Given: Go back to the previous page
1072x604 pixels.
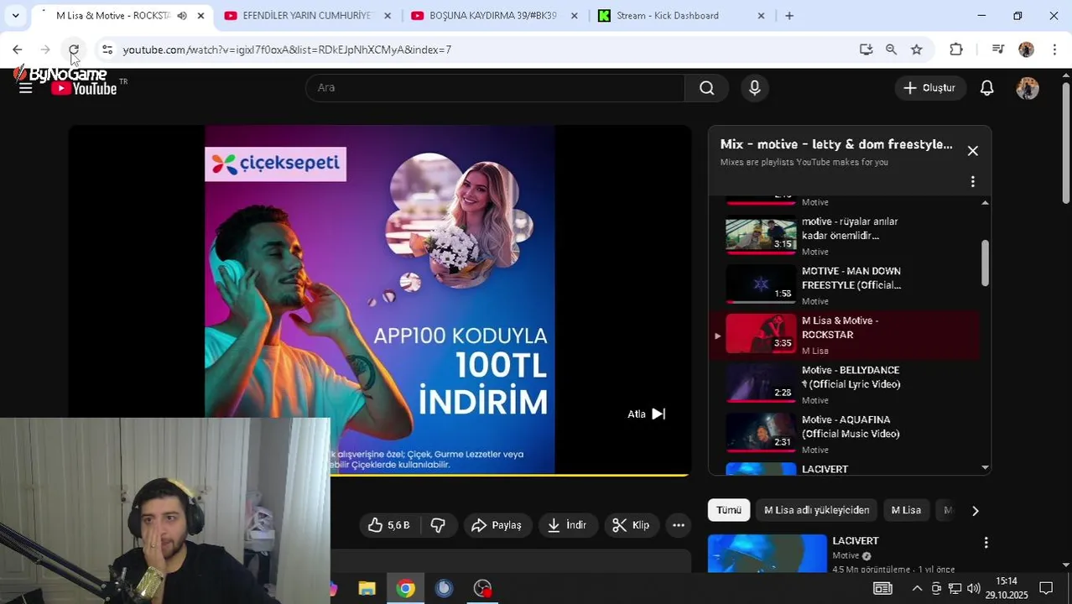Looking at the screenshot, I should [x=18, y=49].
